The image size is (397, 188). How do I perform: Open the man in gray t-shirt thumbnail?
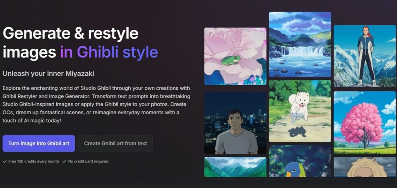235,123
